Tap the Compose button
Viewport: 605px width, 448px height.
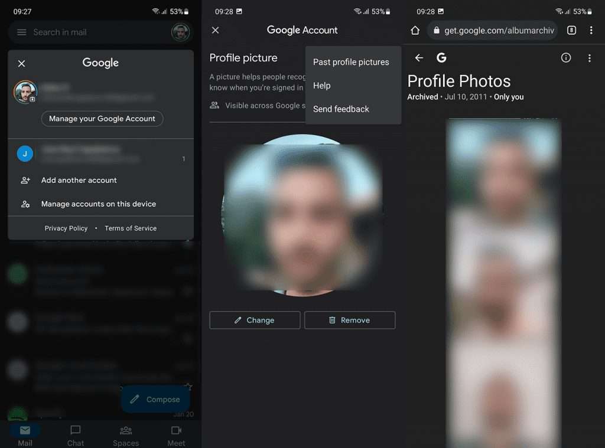(x=155, y=399)
